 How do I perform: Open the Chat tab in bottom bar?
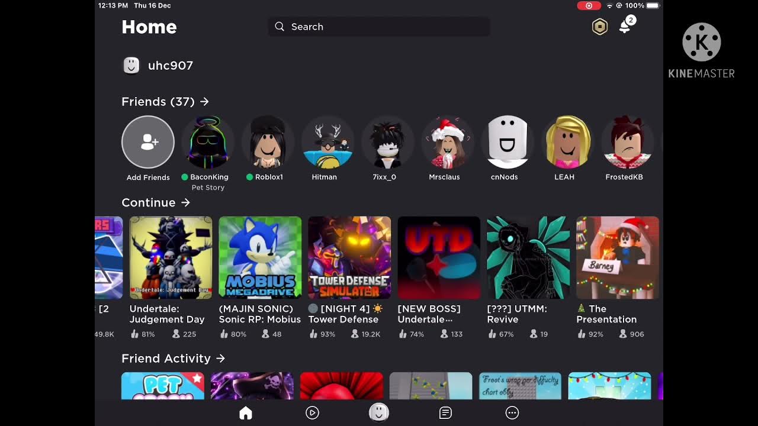click(x=445, y=413)
